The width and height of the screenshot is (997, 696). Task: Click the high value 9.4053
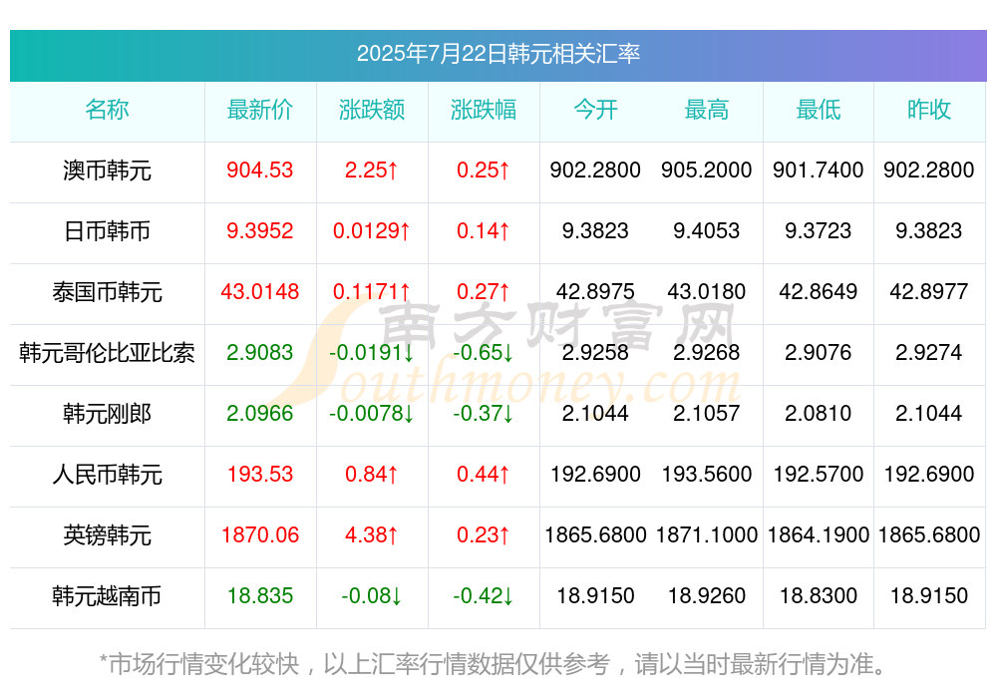(x=707, y=230)
